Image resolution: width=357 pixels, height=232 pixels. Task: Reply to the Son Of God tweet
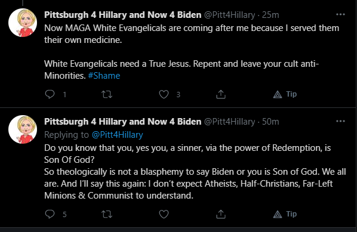point(50,214)
